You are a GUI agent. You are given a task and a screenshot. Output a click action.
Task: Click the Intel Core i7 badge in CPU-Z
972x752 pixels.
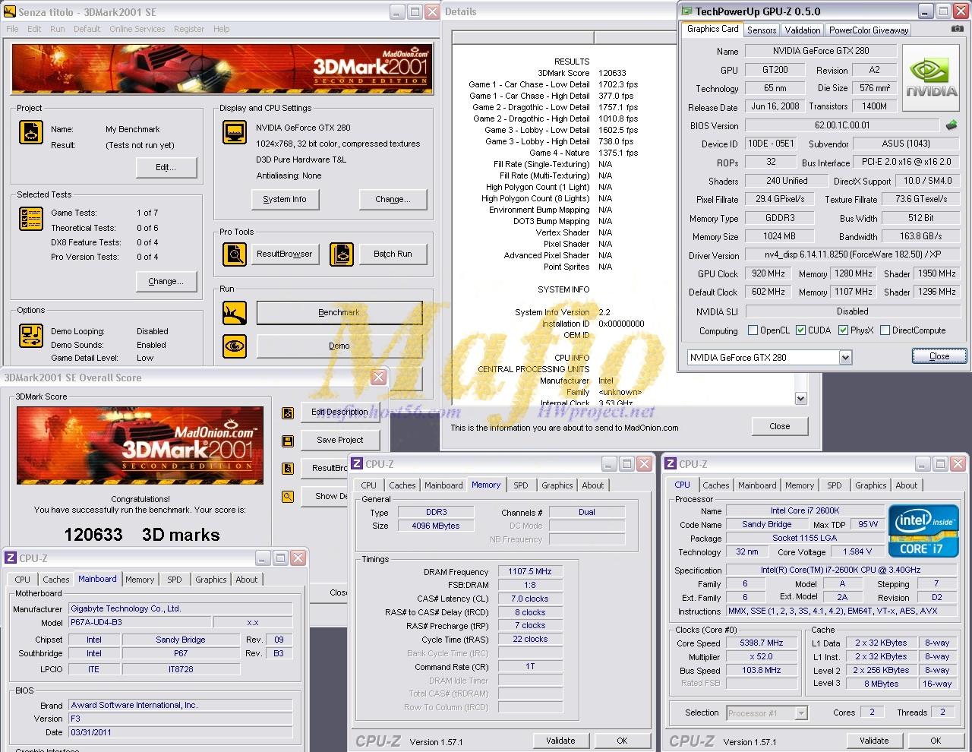[x=923, y=531]
